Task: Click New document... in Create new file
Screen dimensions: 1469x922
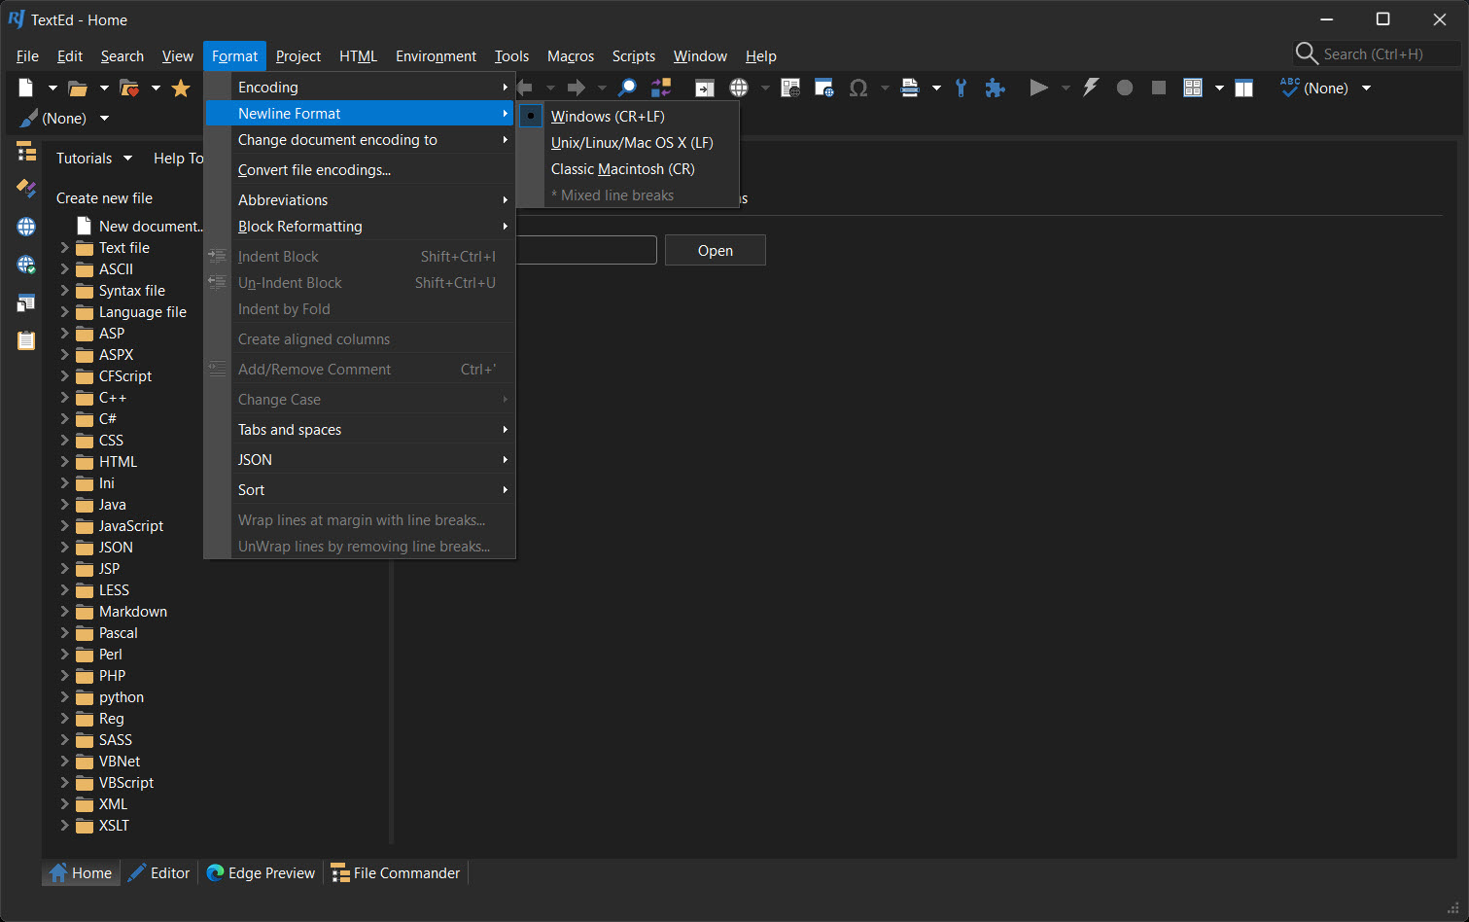Action: pos(151,227)
